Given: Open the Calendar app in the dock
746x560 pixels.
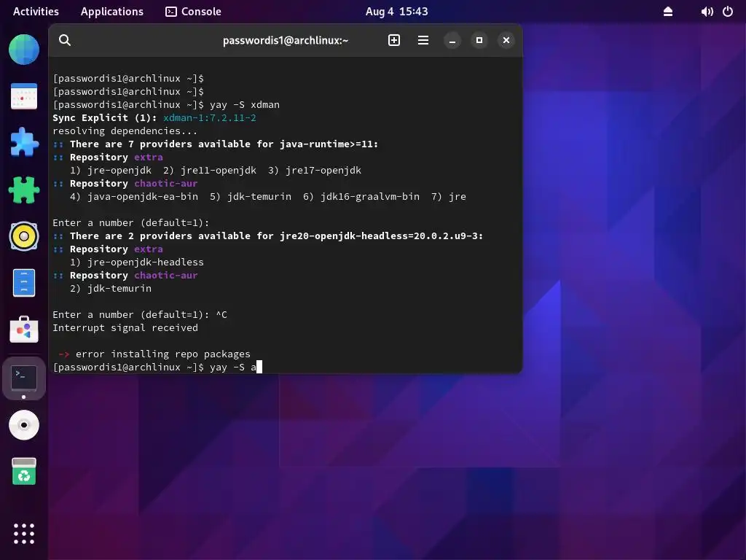Looking at the screenshot, I should (x=24, y=96).
